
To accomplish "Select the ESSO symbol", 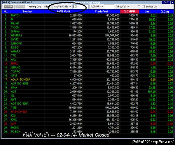I will pos(15,47).
